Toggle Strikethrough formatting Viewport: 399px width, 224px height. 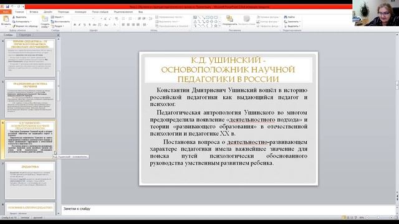(x=94, y=25)
